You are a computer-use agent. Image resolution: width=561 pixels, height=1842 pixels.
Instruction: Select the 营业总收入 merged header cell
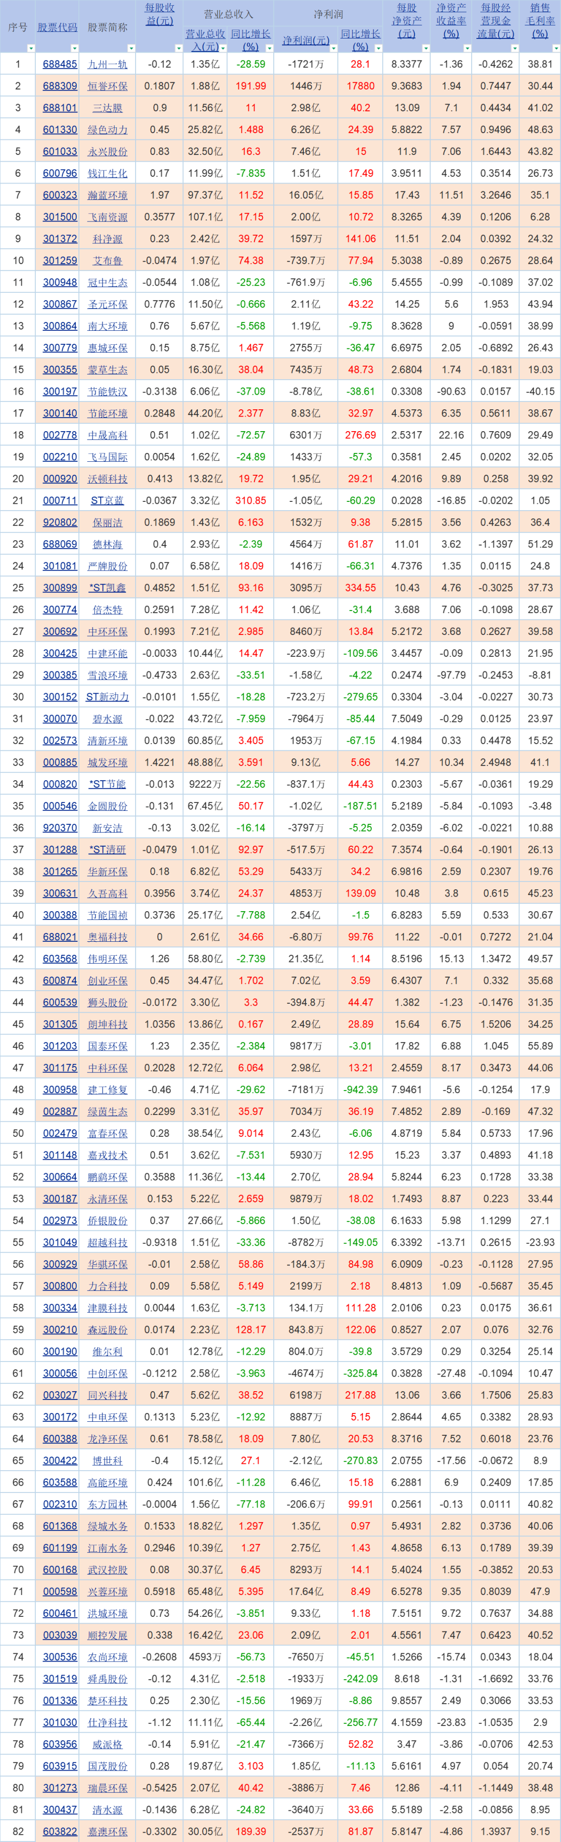tap(229, 14)
